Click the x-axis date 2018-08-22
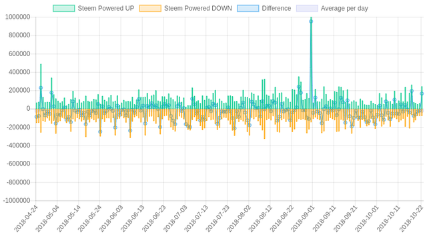Screen dimensions: 427x241 click(281, 219)
